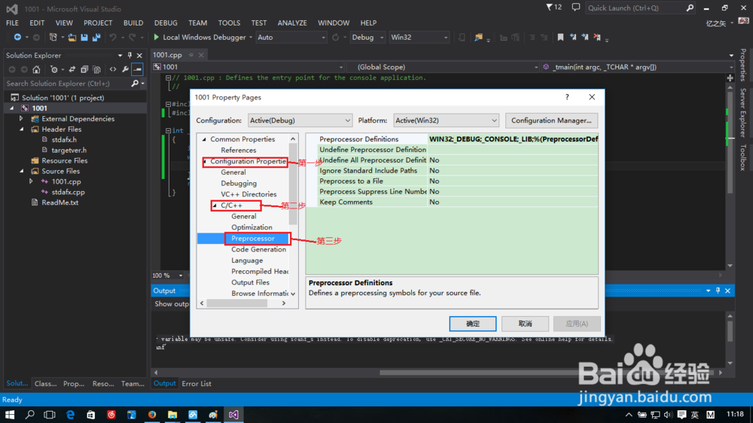
Task: Click the Sync with Active Document icon
Action: click(x=72, y=69)
